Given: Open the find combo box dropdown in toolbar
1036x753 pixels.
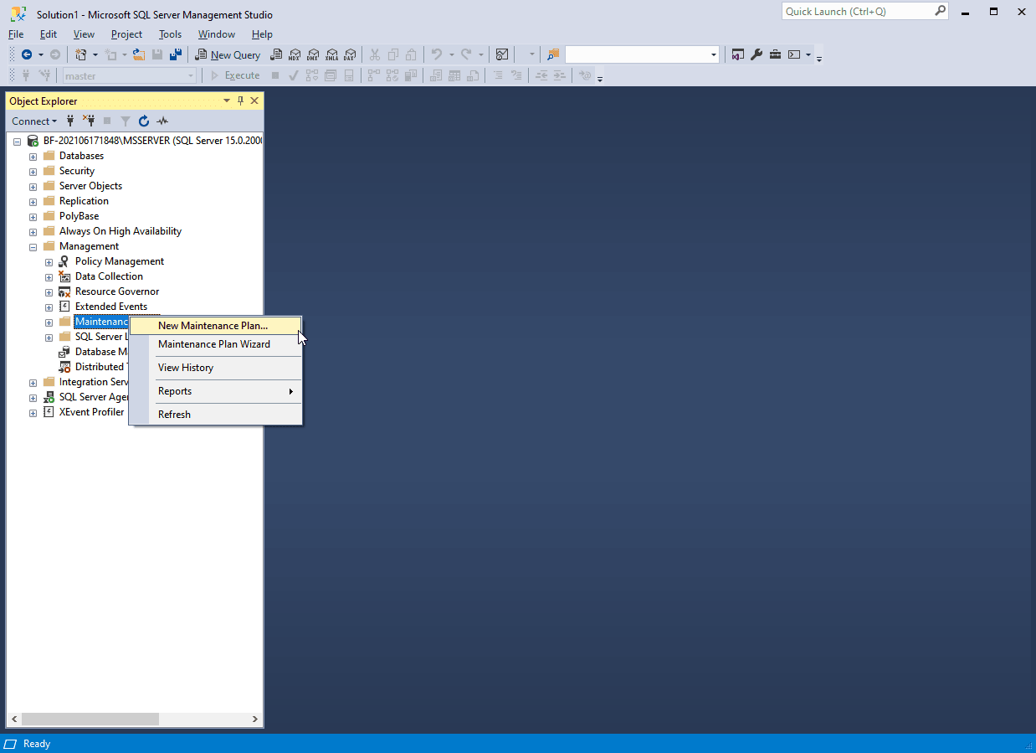Looking at the screenshot, I should pyautogui.click(x=714, y=54).
